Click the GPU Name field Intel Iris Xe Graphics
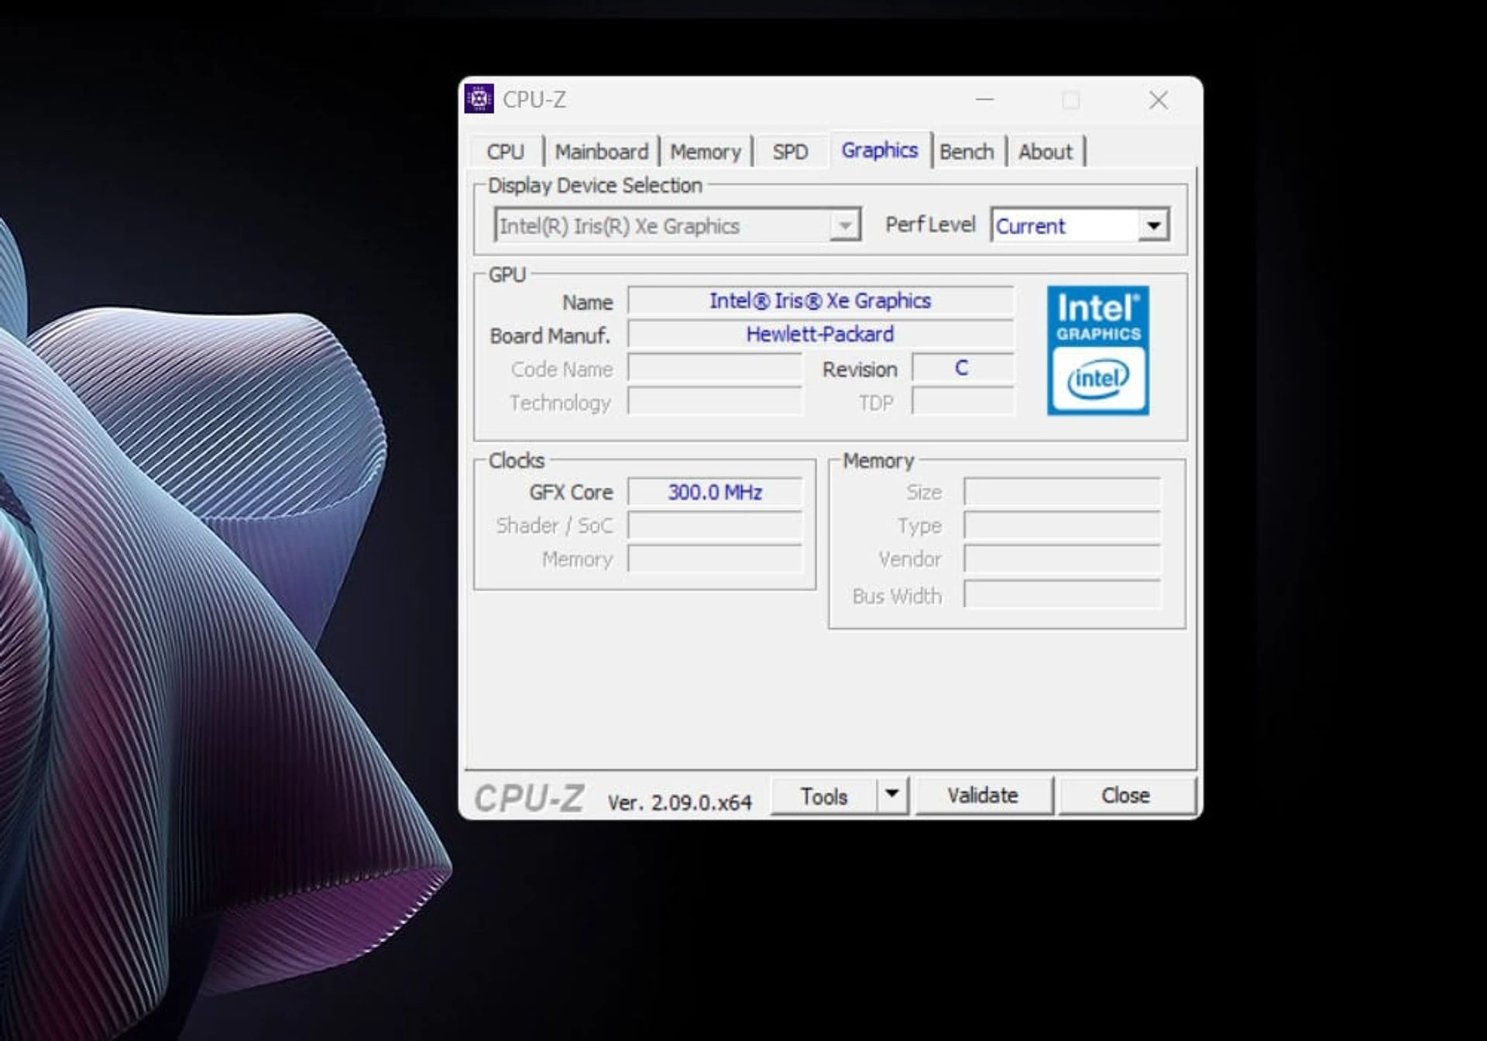1487x1041 pixels. click(x=820, y=301)
